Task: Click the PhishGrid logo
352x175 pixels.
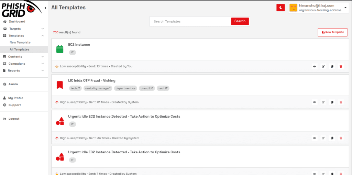Action: (x=22, y=9)
